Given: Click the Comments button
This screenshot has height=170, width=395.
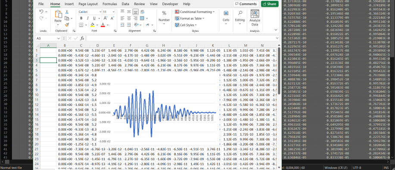Looking at the screenshot, I should [x=246, y=4].
